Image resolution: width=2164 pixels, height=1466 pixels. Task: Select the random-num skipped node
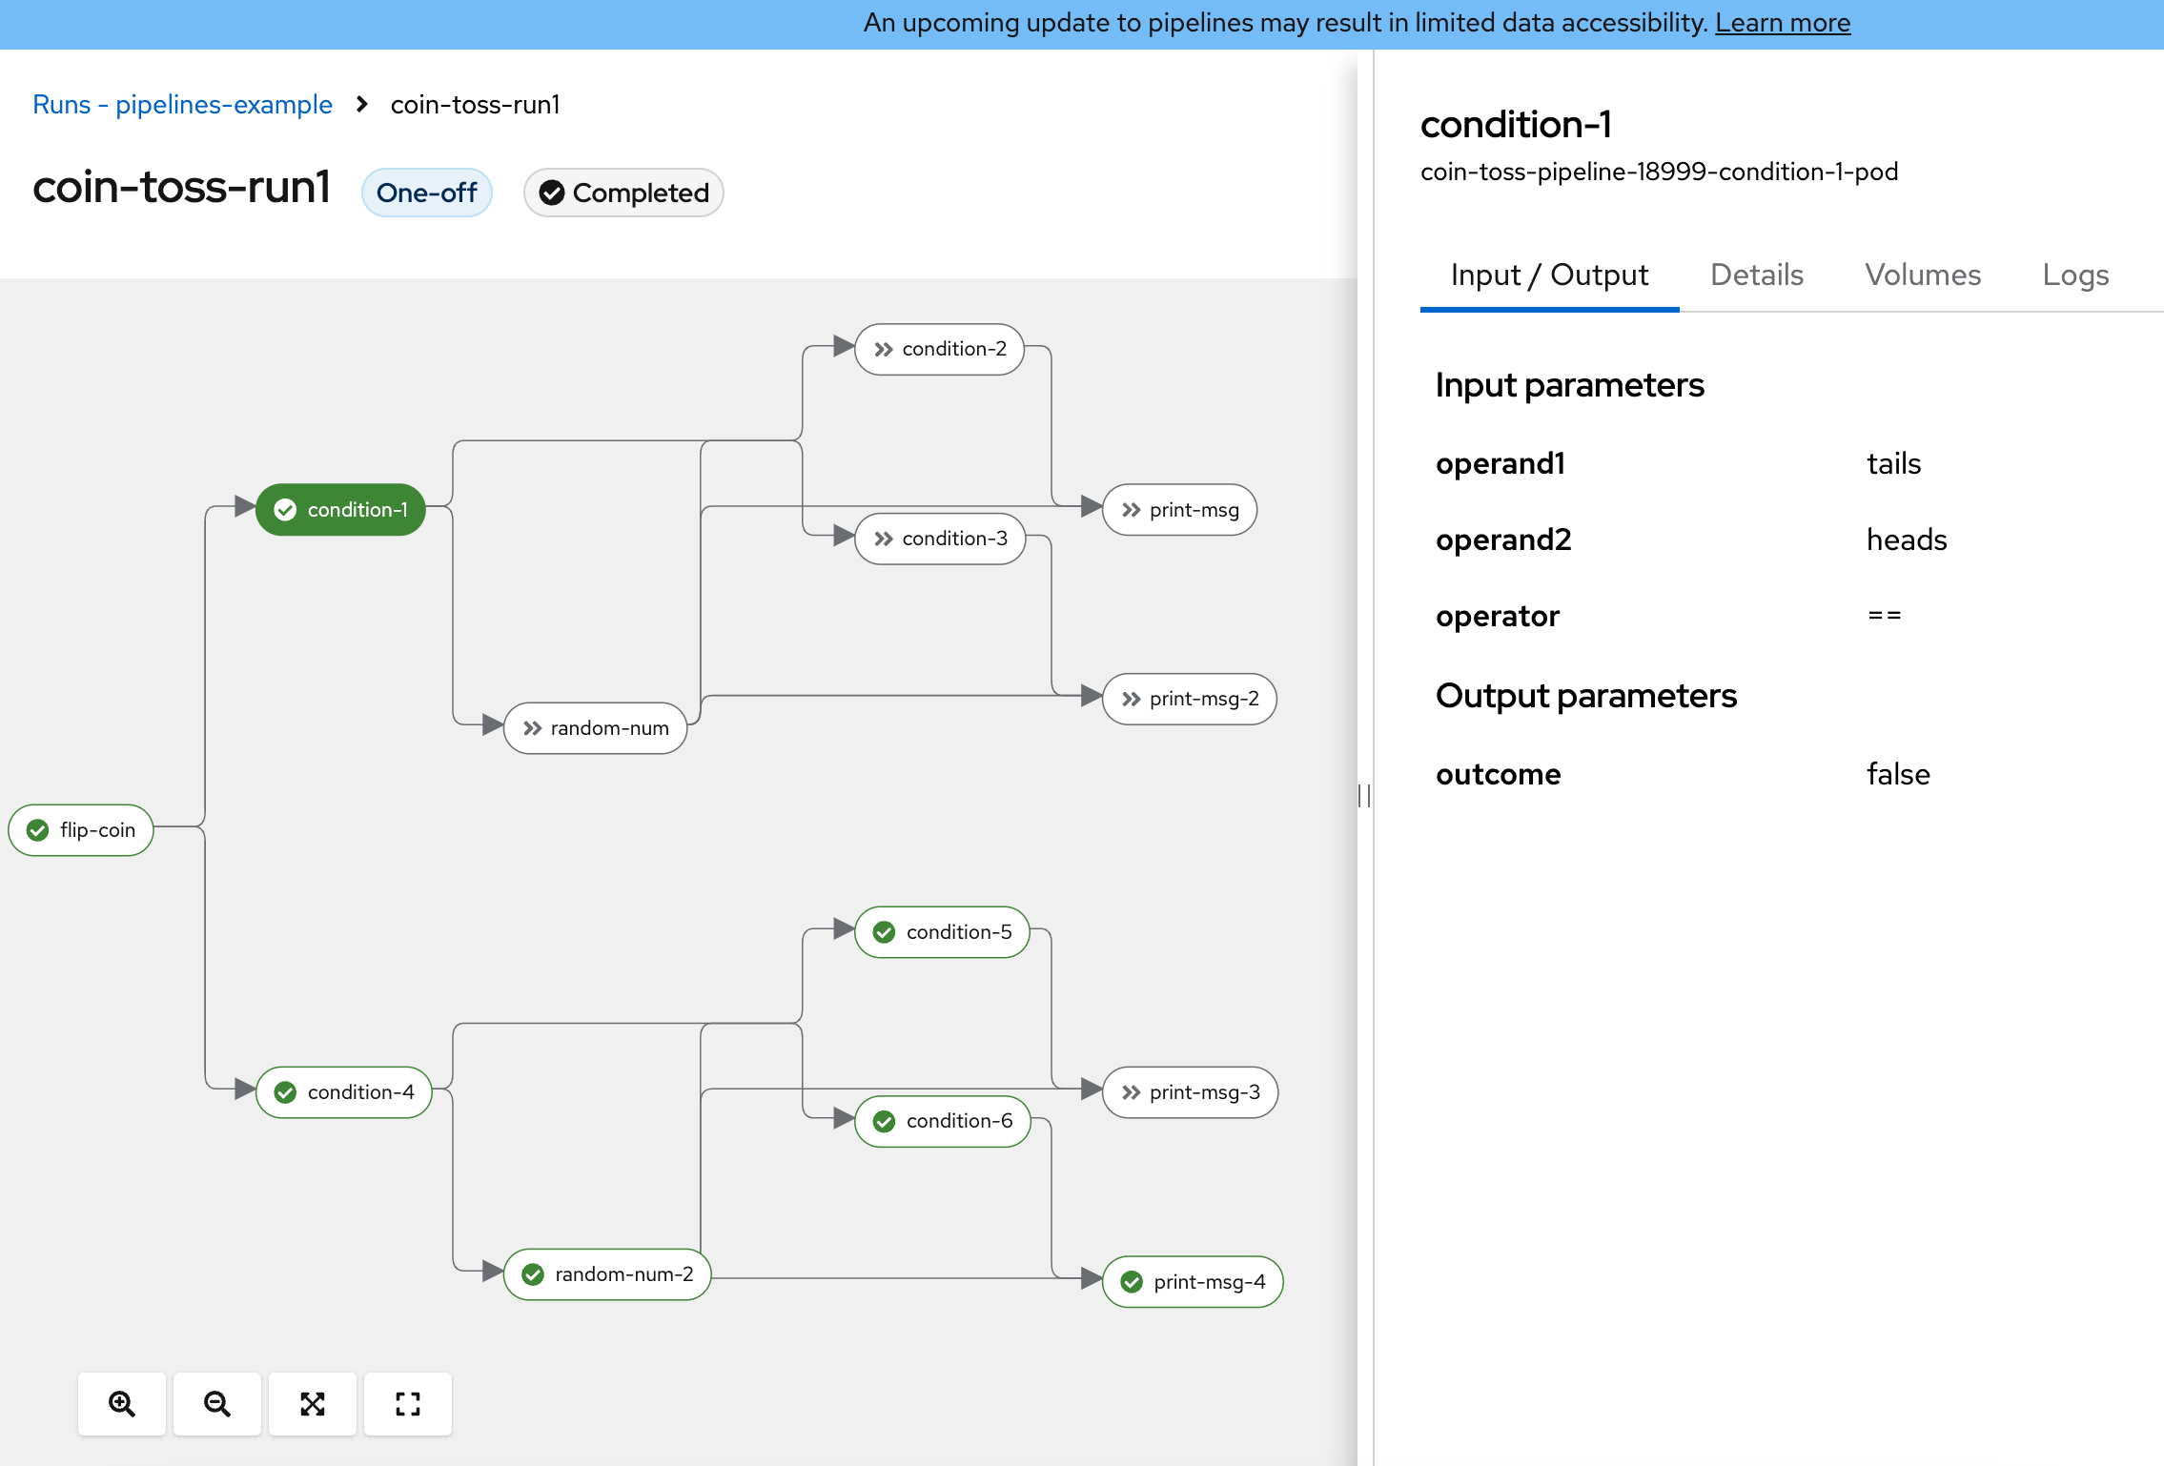596,728
